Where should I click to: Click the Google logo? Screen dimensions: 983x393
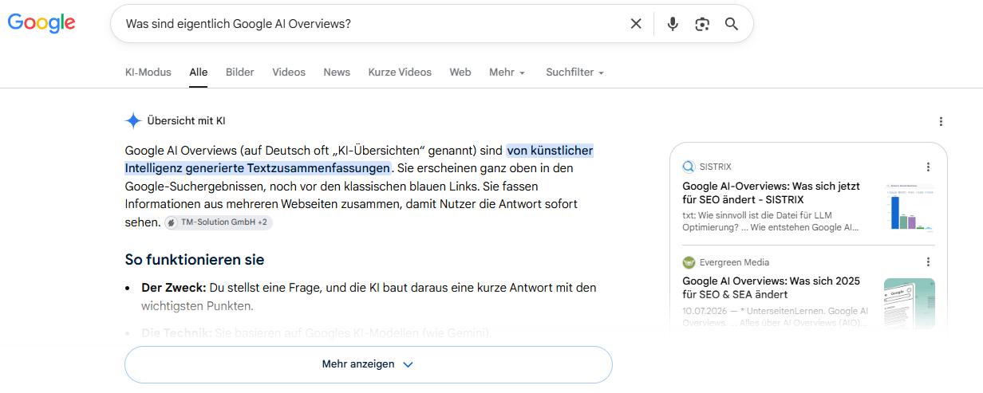[41, 23]
